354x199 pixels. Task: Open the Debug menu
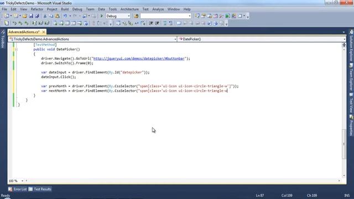coord(77,9)
